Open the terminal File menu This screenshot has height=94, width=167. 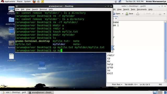click(x=17, y=9)
